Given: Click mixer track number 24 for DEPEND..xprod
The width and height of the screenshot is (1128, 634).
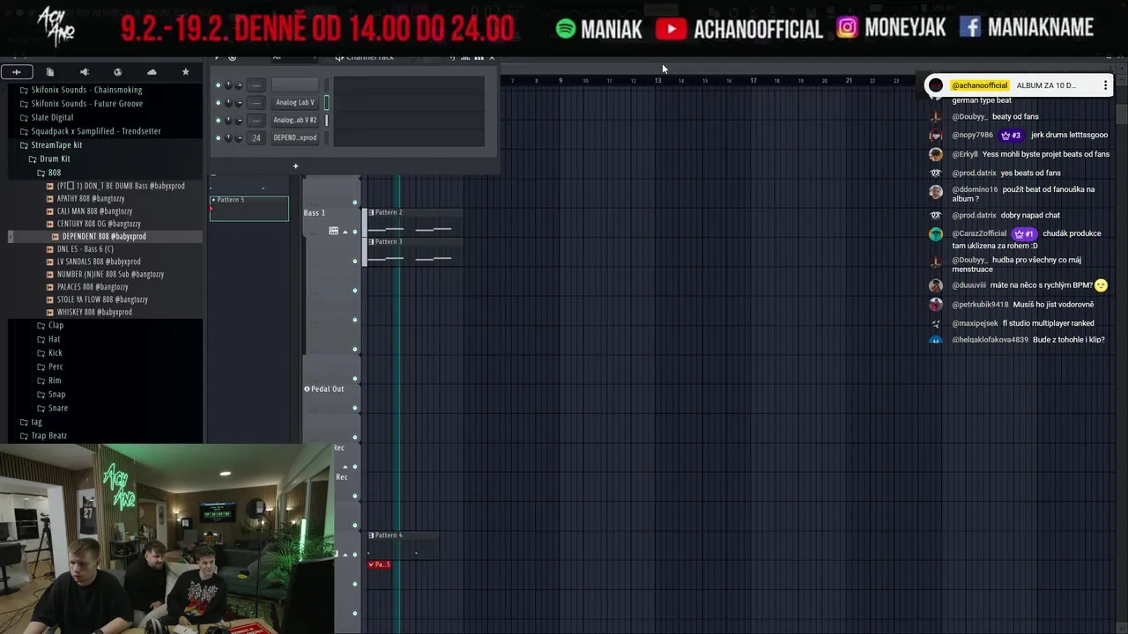Looking at the screenshot, I should [x=256, y=137].
